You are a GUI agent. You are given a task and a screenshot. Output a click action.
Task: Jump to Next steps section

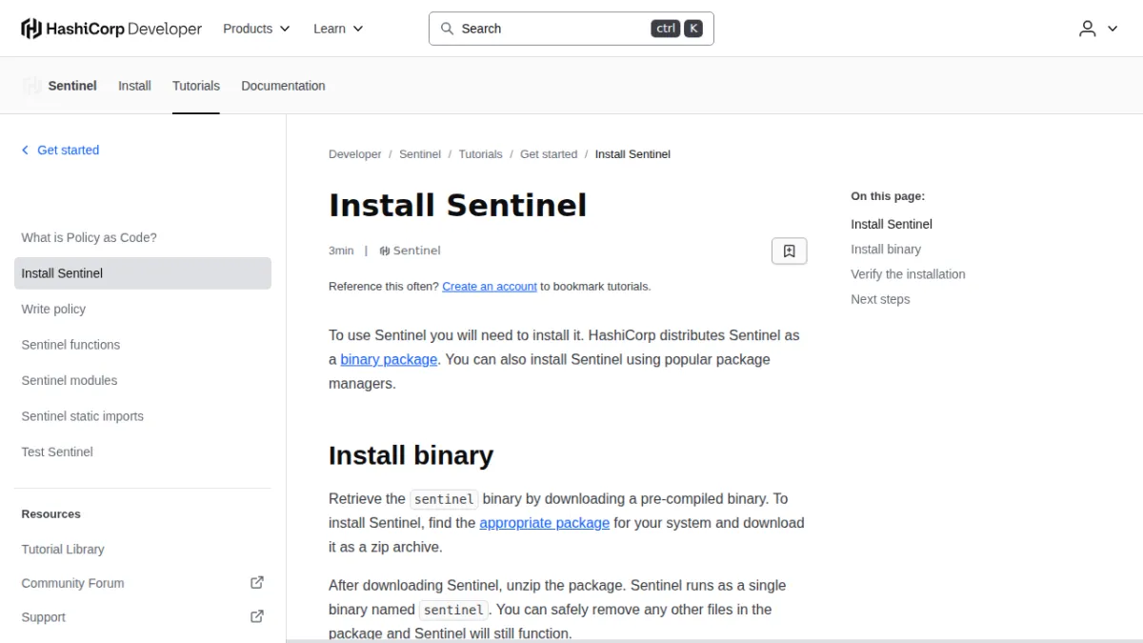[x=880, y=299]
